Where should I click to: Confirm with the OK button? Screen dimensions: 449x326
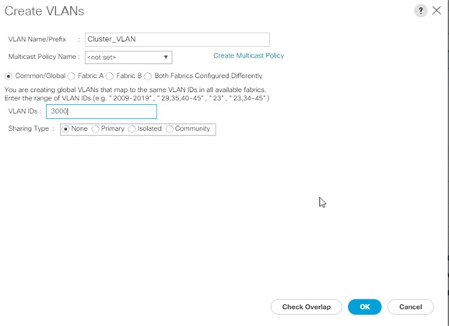pos(364,307)
